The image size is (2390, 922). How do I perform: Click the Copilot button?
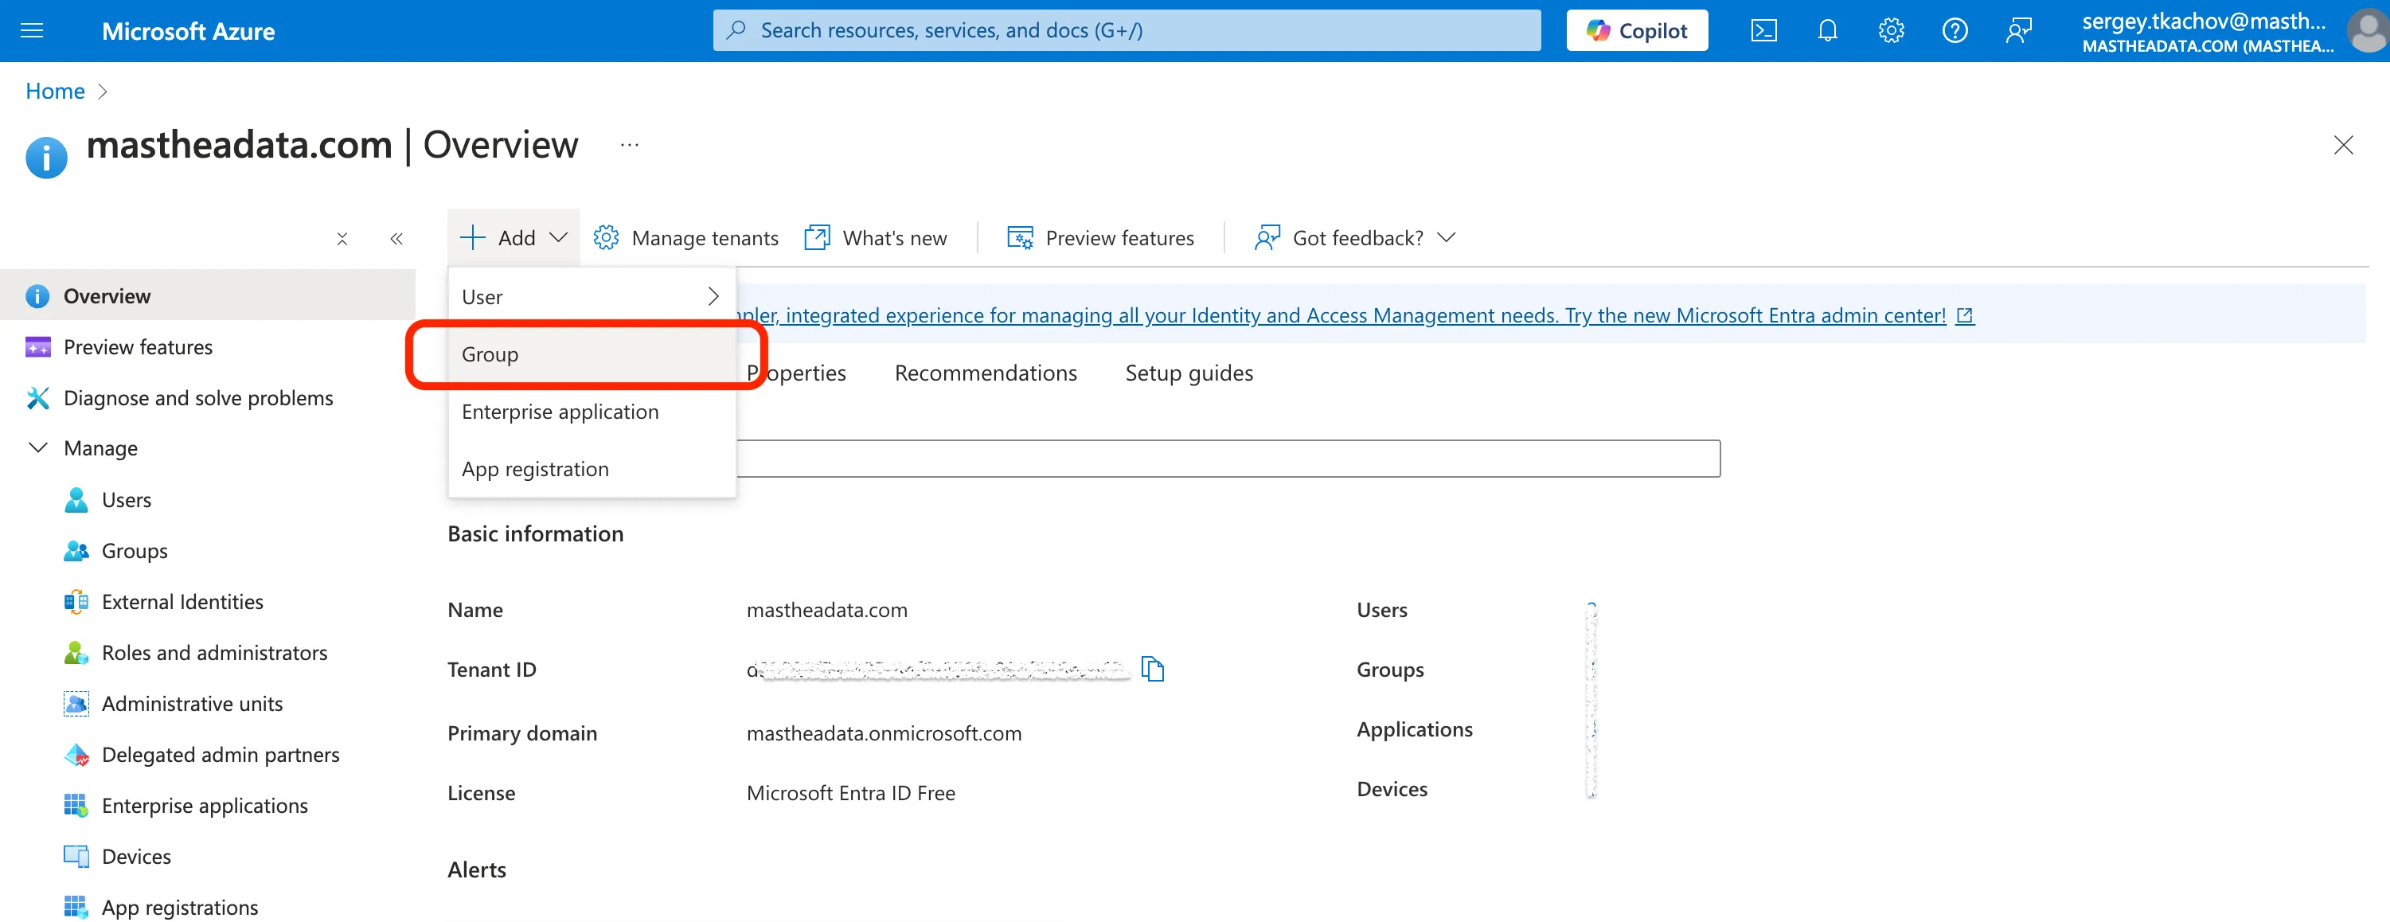coord(1637,30)
